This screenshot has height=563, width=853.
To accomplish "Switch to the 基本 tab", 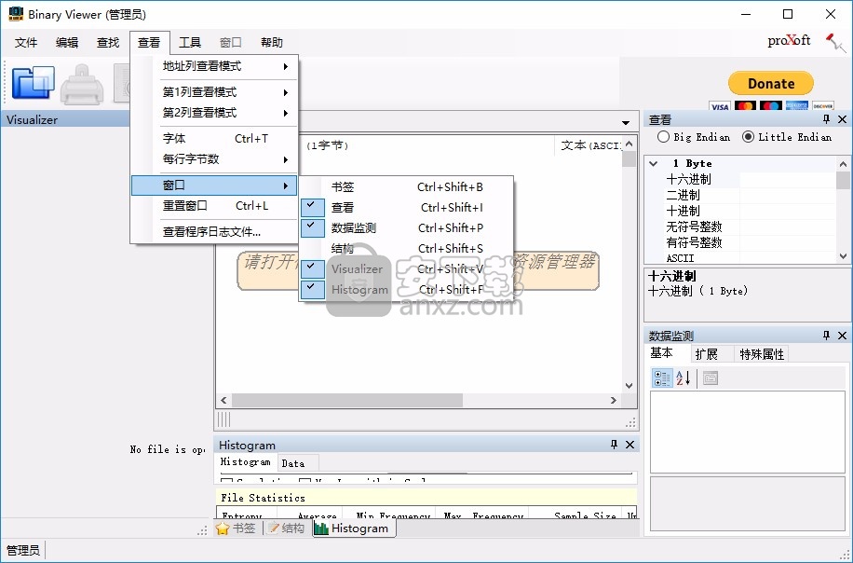I will pyautogui.click(x=662, y=353).
